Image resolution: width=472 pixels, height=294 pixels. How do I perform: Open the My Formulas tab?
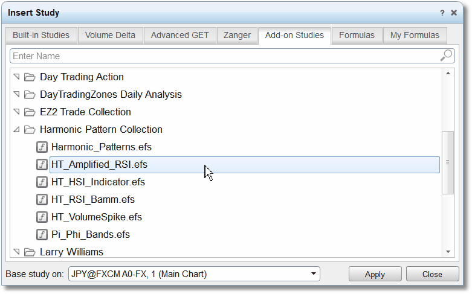(415, 35)
